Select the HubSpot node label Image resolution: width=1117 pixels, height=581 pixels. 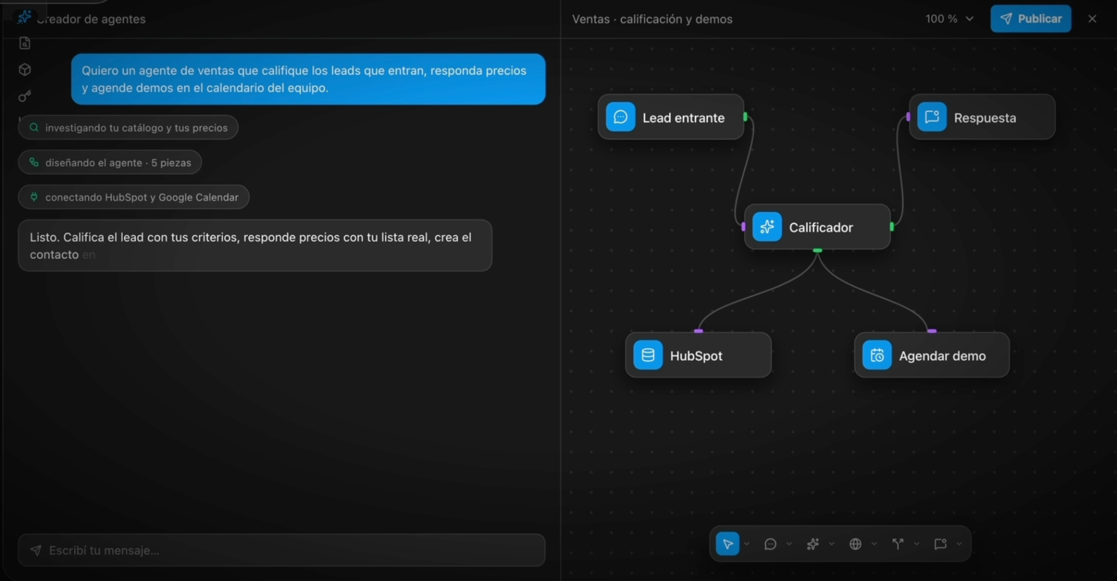click(696, 356)
